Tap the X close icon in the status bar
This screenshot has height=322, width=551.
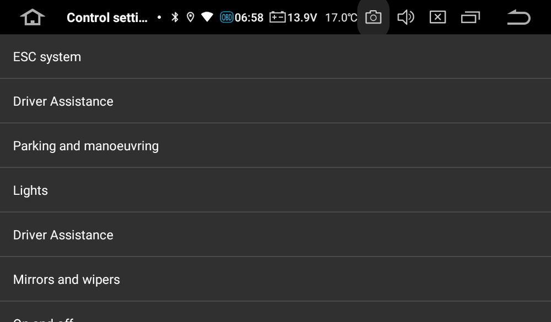[437, 17]
